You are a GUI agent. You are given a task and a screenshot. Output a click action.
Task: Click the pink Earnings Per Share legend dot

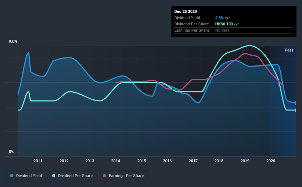pos(104,176)
